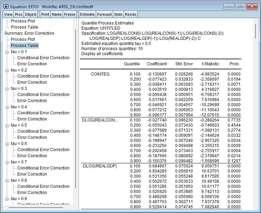Click the equation window icon in title bar
Image resolution: width=261 pixels, height=213 pixels.
click(x=6, y=6)
